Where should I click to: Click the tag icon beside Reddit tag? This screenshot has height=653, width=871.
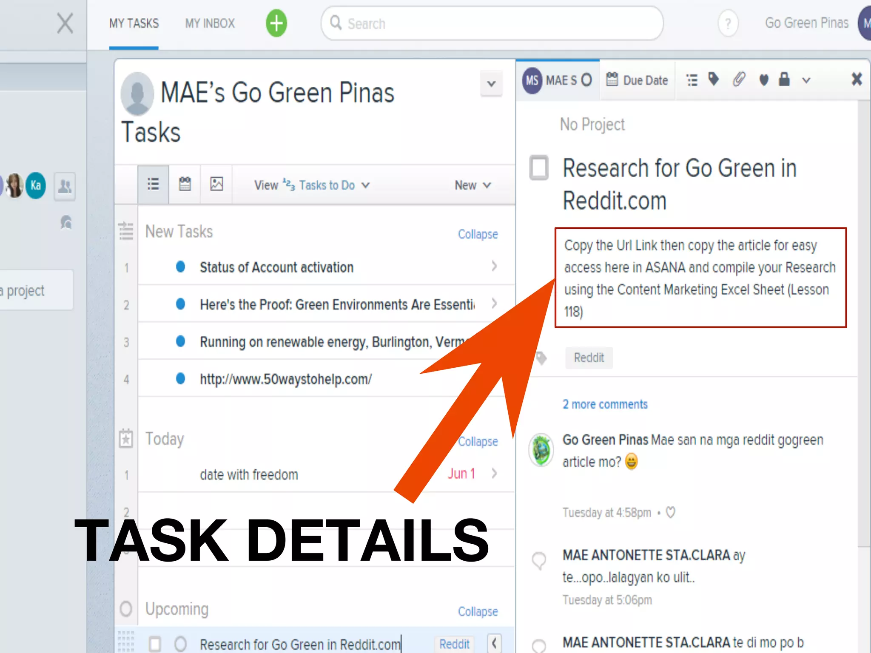[x=541, y=358]
